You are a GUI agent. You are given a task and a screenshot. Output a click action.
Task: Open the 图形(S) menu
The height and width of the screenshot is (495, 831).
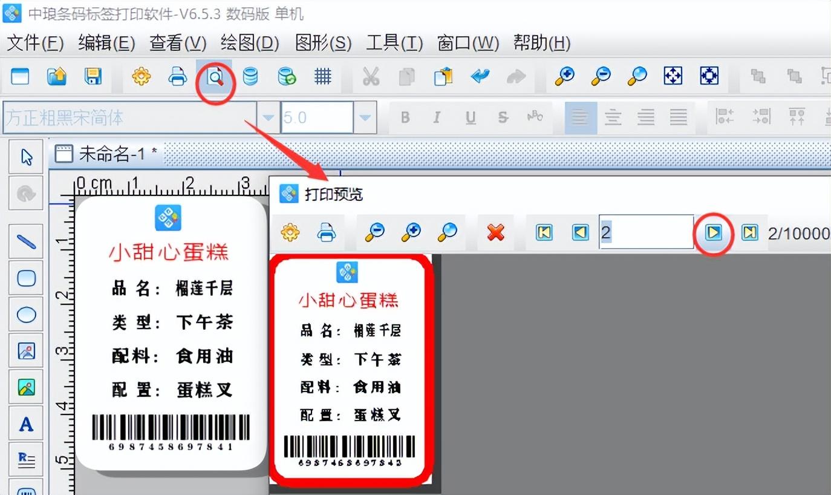tap(323, 43)
